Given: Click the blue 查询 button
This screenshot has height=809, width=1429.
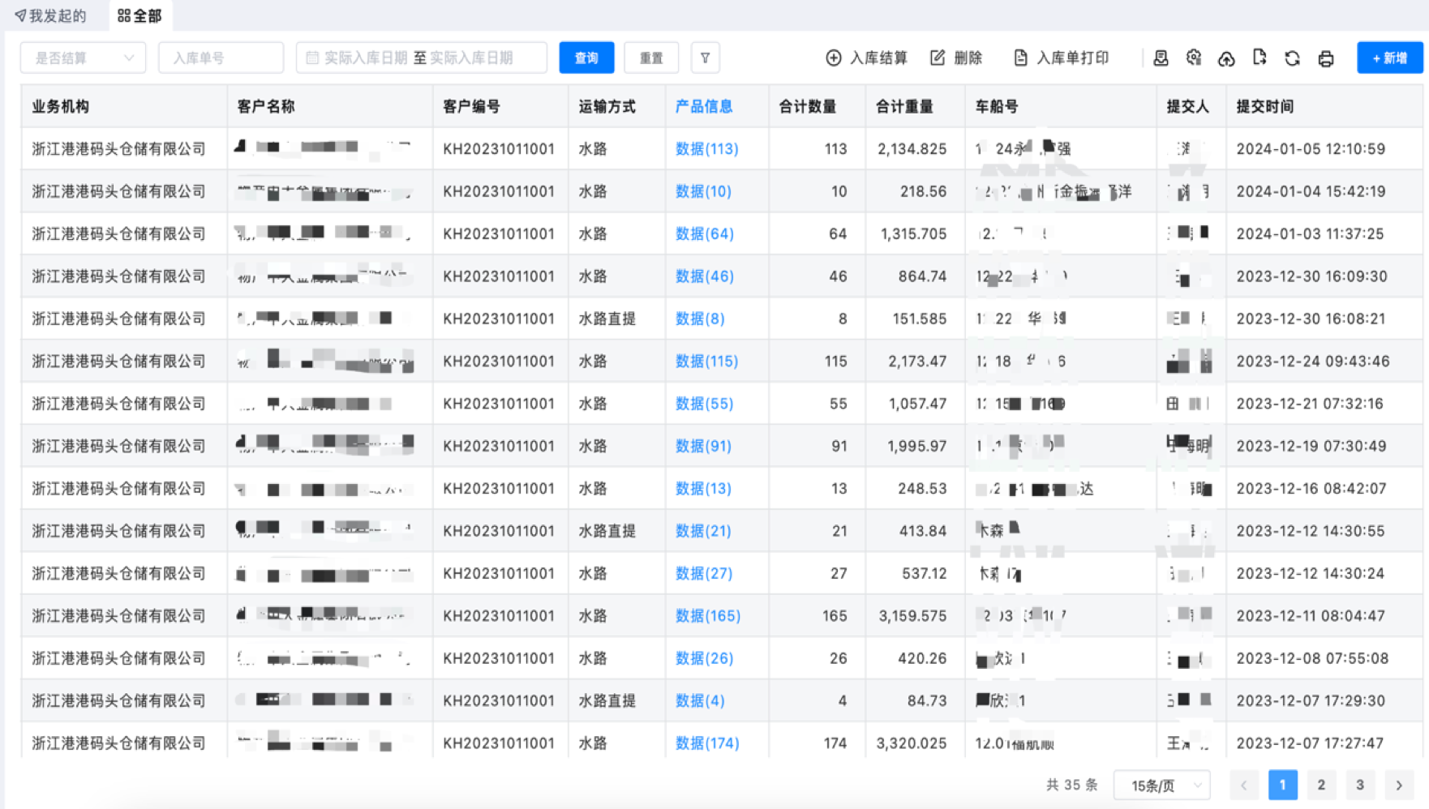Looking at the screenshot, I should (586, 58).
